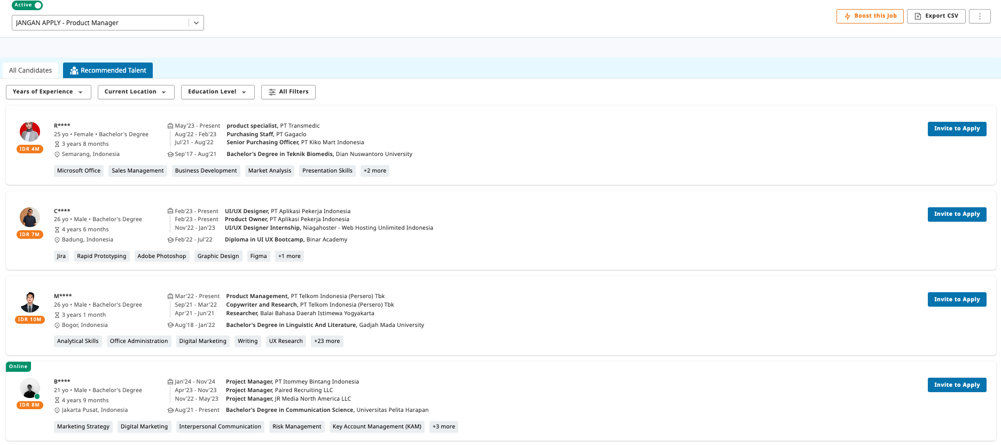Screen dimensions: 1001x445
Task: Click the Figma skill tag
Action: coord(259,256)
